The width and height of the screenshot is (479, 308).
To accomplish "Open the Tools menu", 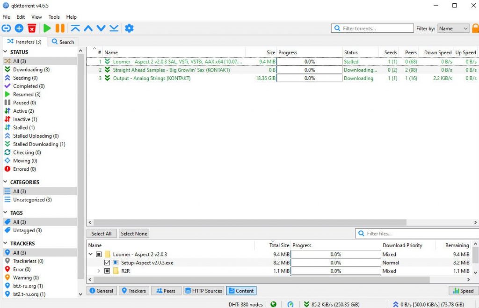I will click(x=54, y=17).
